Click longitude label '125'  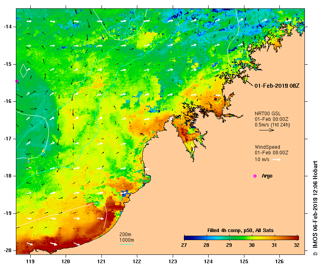(244, 262)
